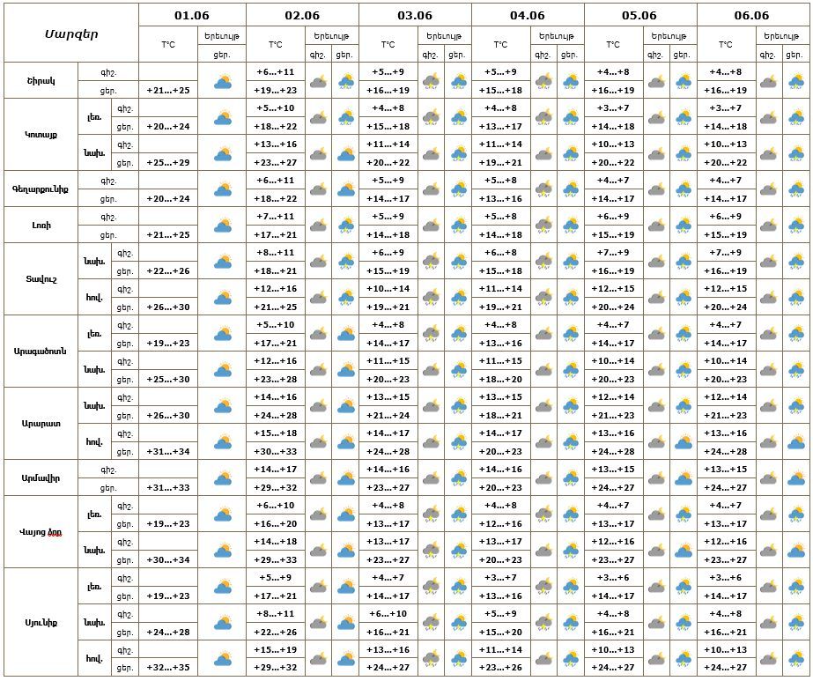Click the 05.06 date header
The height and width of the screenshot is (681, 813).
[x=639, y=15]
